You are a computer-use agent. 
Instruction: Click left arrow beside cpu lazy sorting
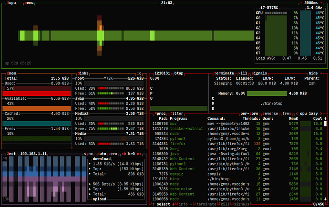(297, 114)
